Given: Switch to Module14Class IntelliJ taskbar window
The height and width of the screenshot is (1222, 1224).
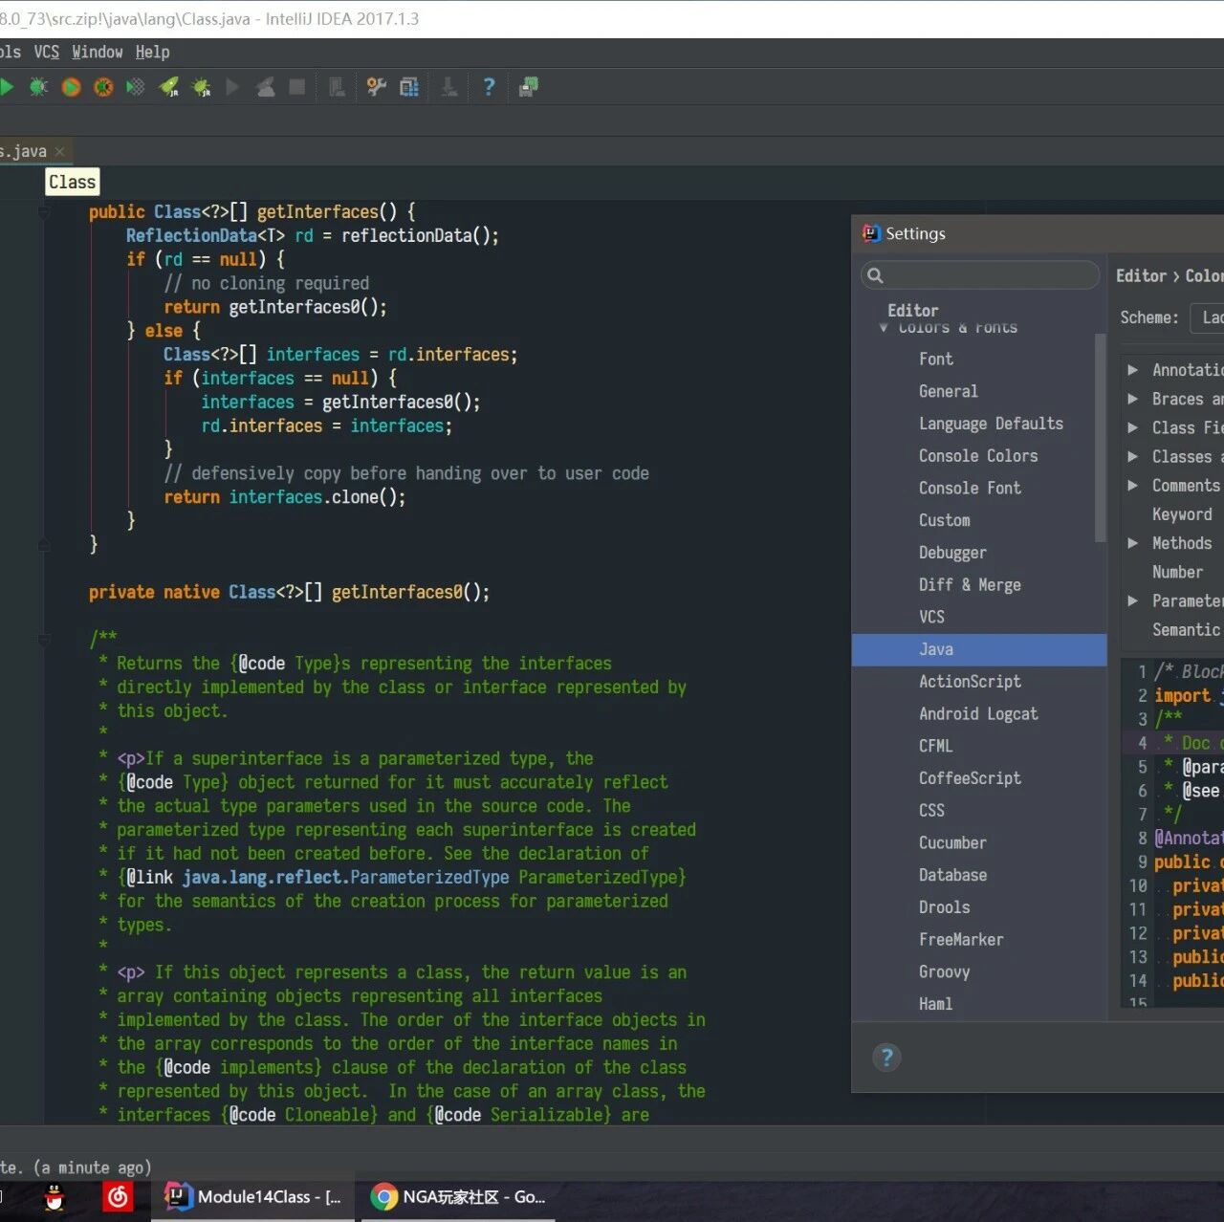Looking at the screenshot, I should point(253,1197).
